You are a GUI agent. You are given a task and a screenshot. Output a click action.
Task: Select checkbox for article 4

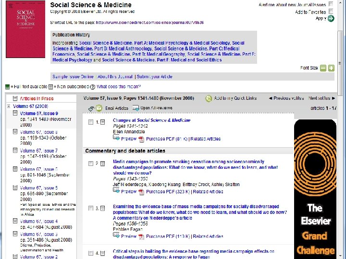pos(91,253)
